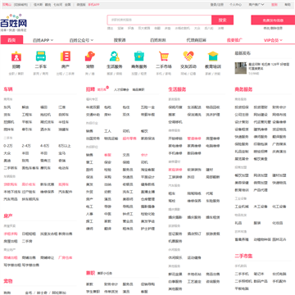Open the 二手市集 section heading link

pyautogui.click(x=243, y=256)
